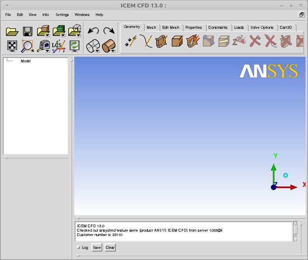
Task: Select the Model tree item
Action: tap(26, 61)
